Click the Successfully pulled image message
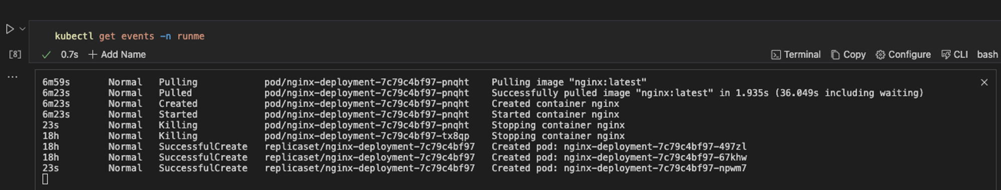The height and width of the screenshot is (190, 1001). (707, 93)
